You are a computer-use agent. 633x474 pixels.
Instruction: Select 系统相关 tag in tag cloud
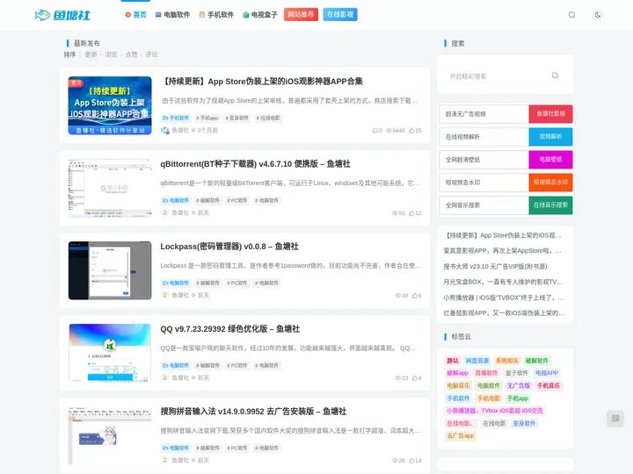pyautogui.click(x=506, y=361)
